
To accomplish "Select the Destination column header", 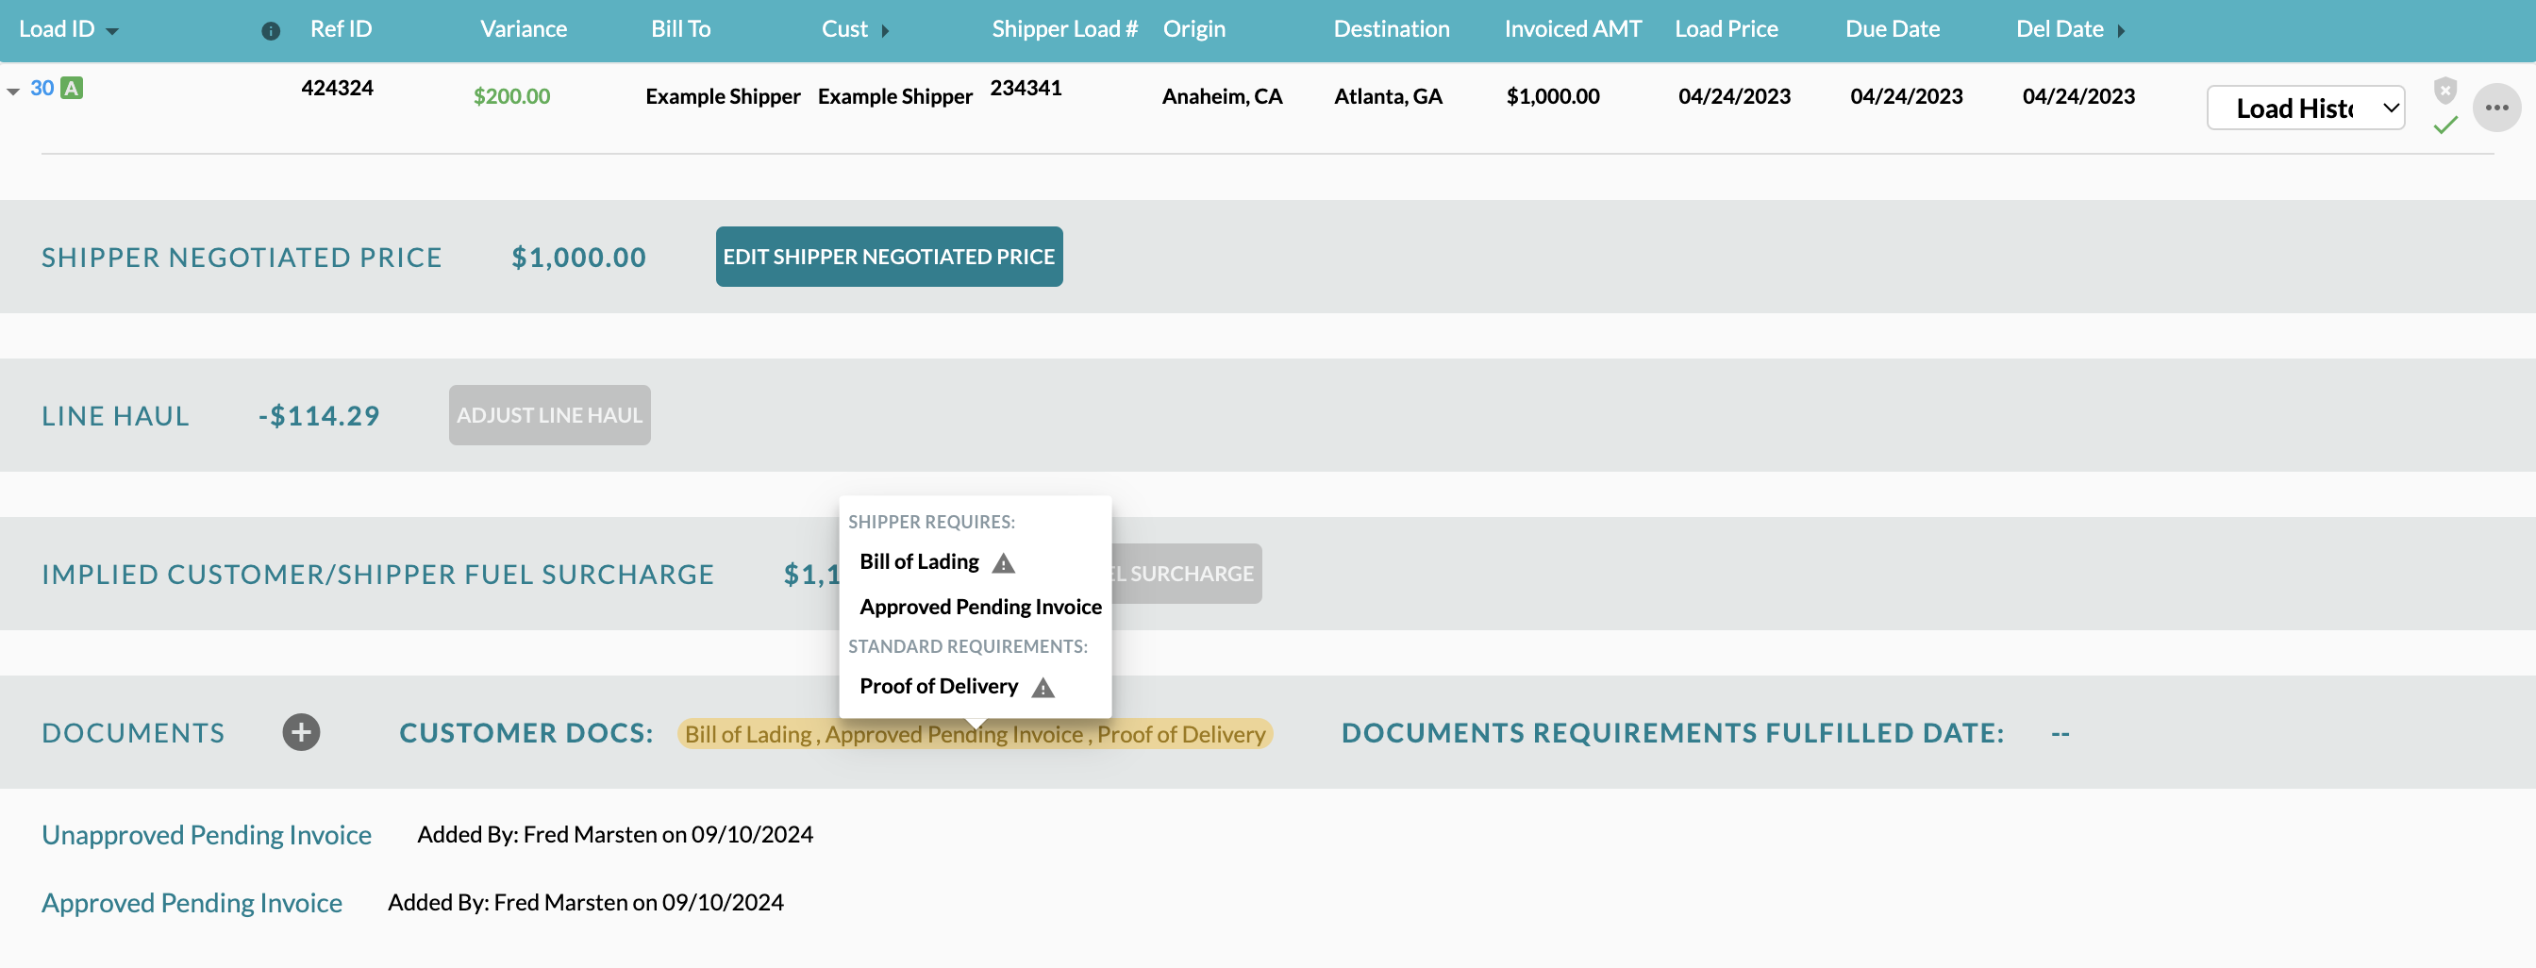I will point(1391,29).
